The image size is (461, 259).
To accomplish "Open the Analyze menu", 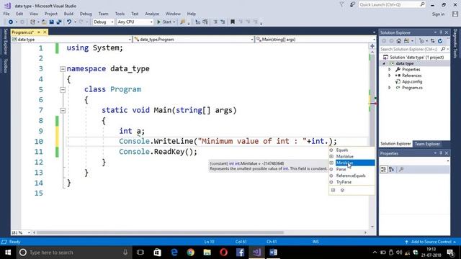I will pos(152,14).
